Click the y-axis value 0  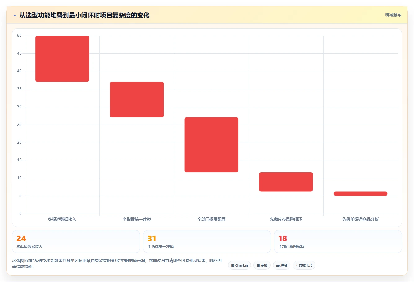[x=20, y=214]
